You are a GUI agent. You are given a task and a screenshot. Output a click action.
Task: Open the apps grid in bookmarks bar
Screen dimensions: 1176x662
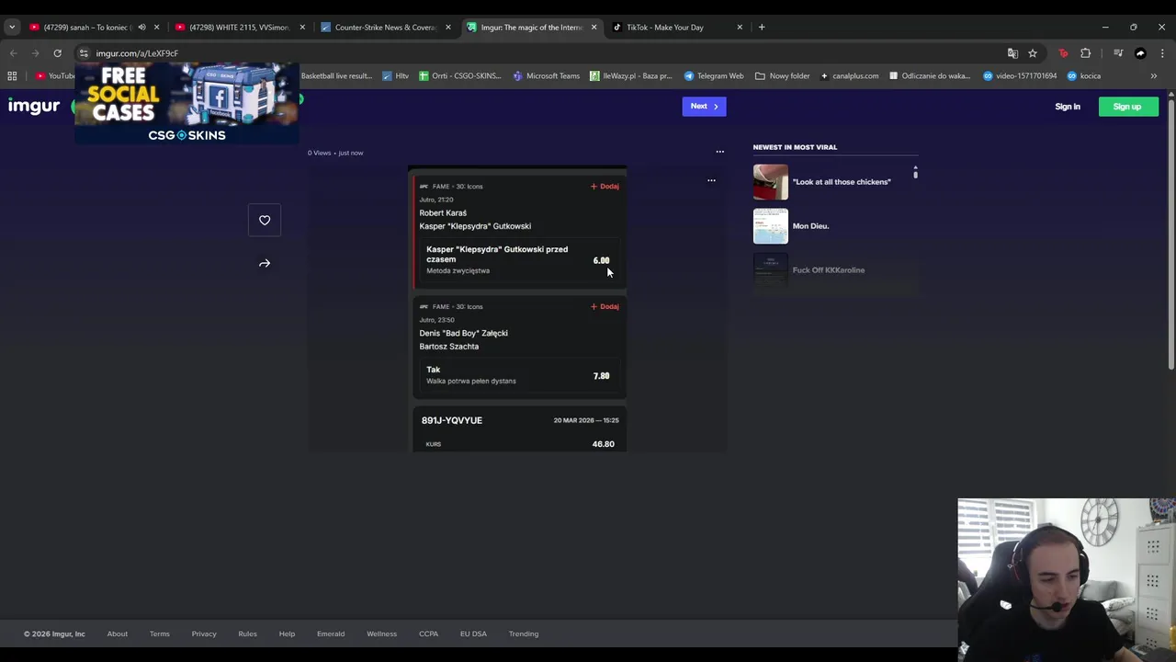click(x=12, y=76)
